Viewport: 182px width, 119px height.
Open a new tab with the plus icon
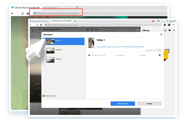tap(77, 7)
